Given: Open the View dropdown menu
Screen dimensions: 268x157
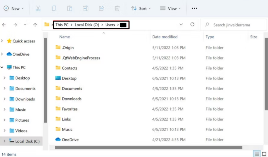Looking at the screenshot, I should (170, 8).
